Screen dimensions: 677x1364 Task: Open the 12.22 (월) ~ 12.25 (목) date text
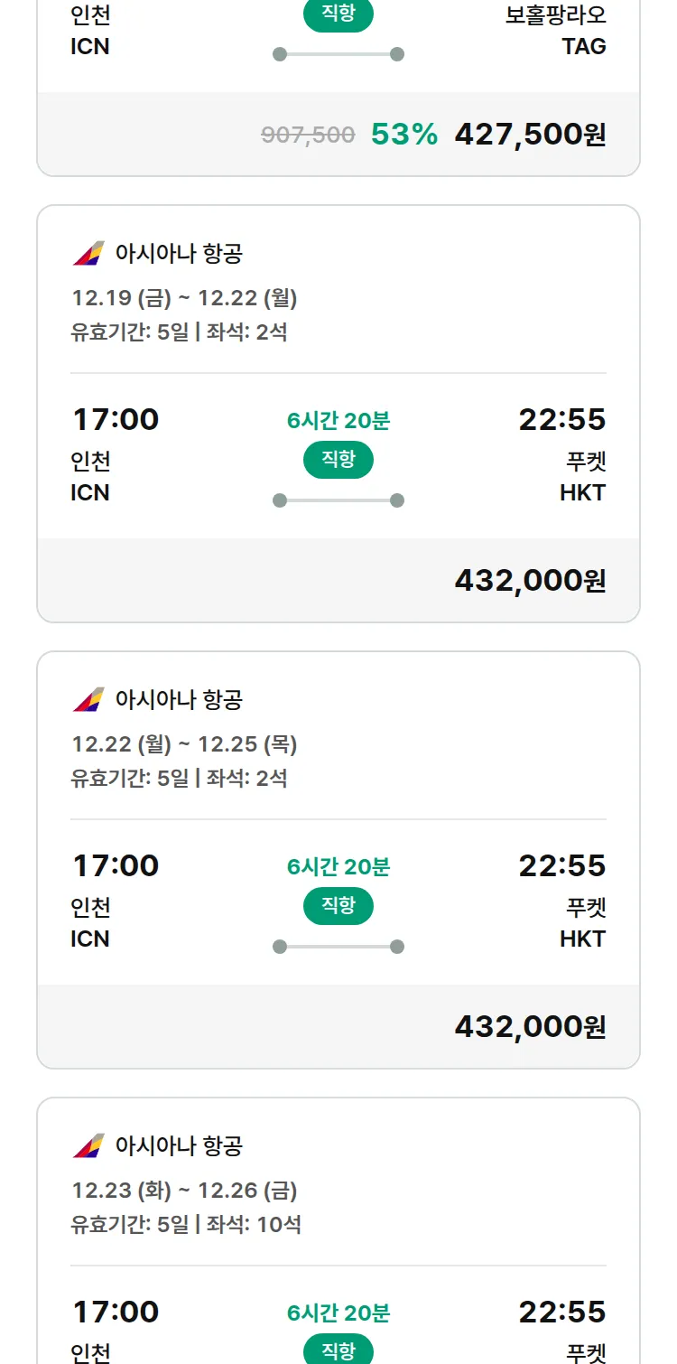[x=184, y=743]
